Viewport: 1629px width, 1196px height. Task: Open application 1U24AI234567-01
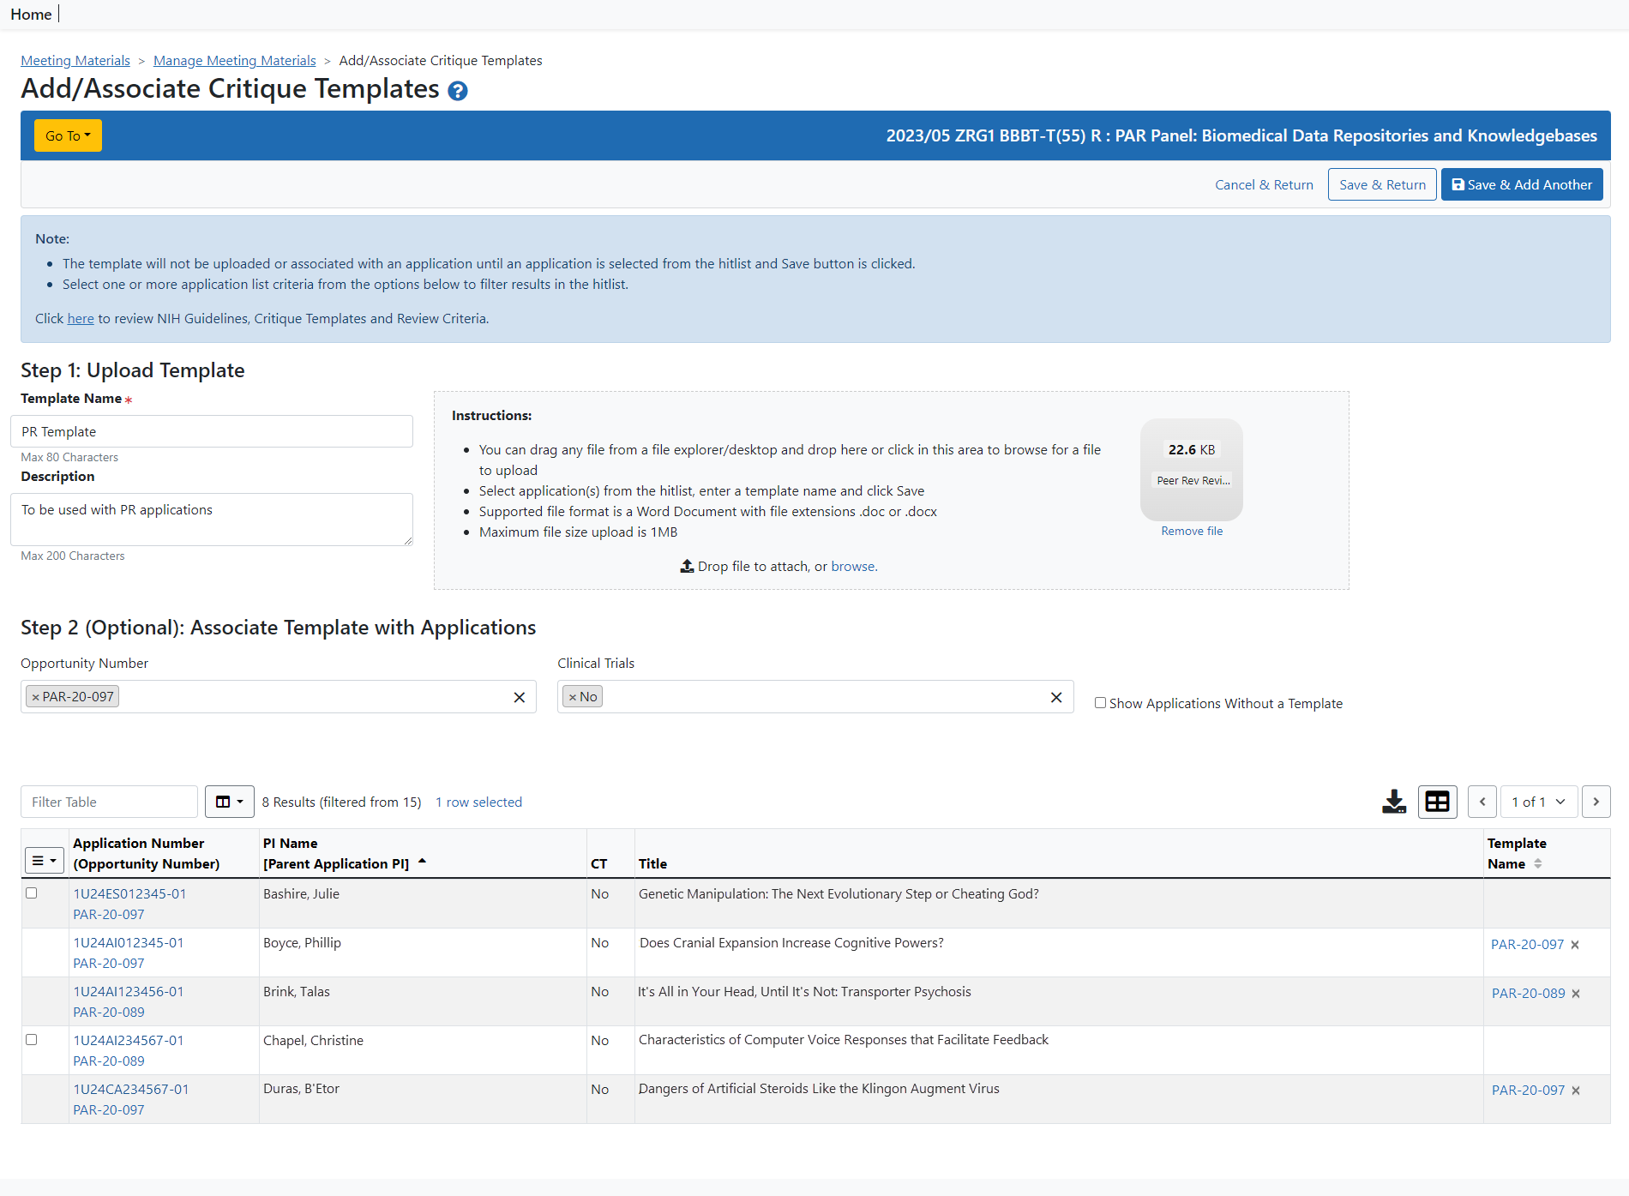pyautogui.click(x=129, y=1041)
